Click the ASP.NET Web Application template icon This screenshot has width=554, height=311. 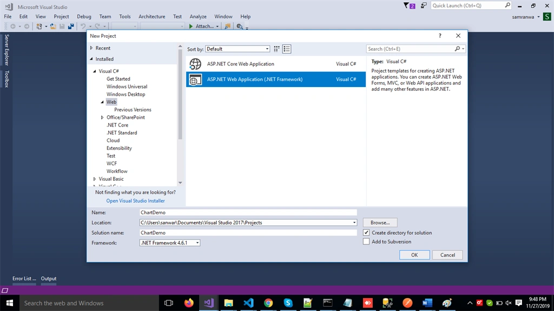tap(195, 80)
